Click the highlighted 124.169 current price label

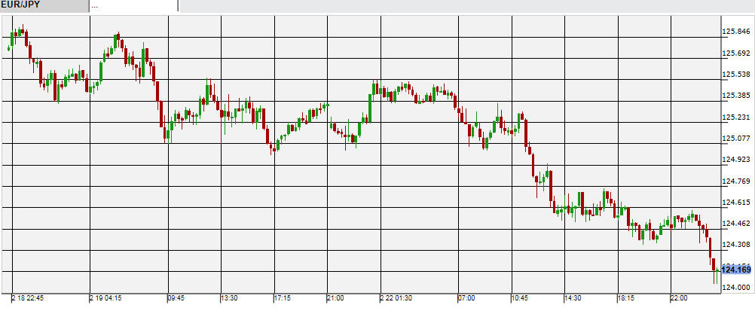click(736, 269)
